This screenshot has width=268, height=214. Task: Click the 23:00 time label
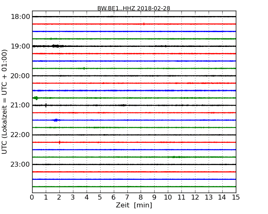pos(20,164)
